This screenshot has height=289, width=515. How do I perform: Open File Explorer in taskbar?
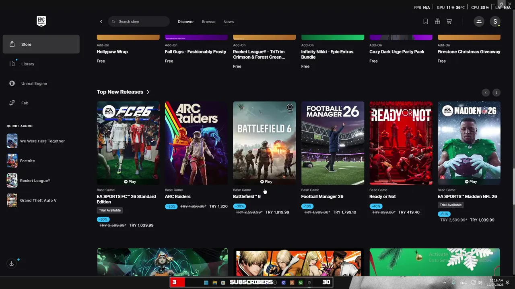215,283
